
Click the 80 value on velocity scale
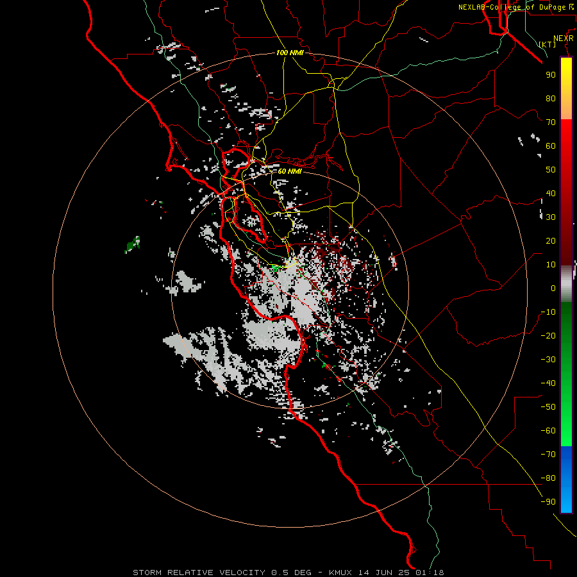551,99
